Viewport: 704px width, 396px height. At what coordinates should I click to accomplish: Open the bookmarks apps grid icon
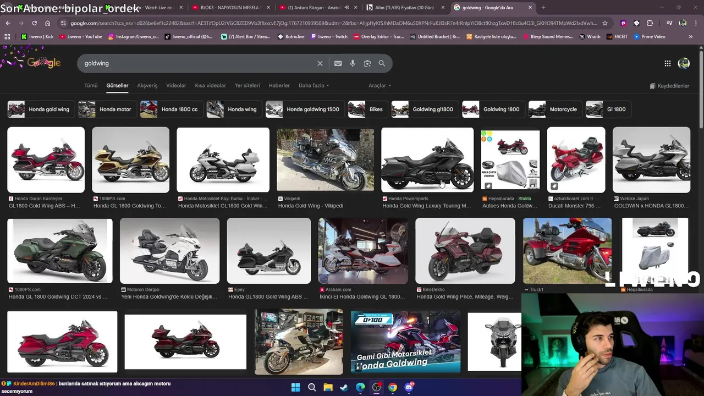pos(7,36)
